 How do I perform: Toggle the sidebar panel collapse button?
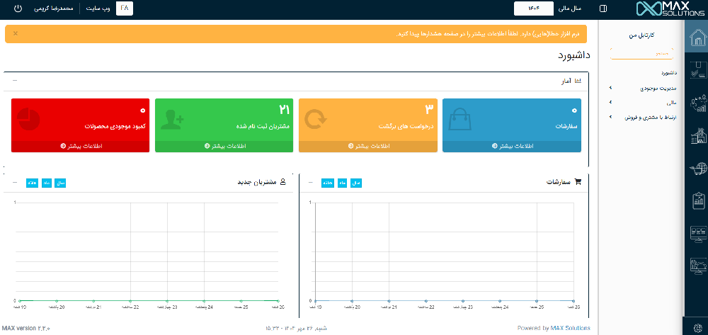click(603, 9)
